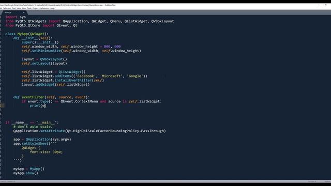Click the 'Google' string in addItems
This screenshot has height=186, width=331.
pyautogui.click(x=135, y=76)
